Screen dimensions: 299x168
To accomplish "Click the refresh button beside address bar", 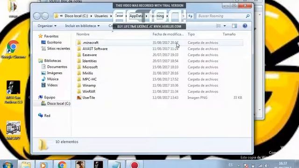I will click(190, 16).
